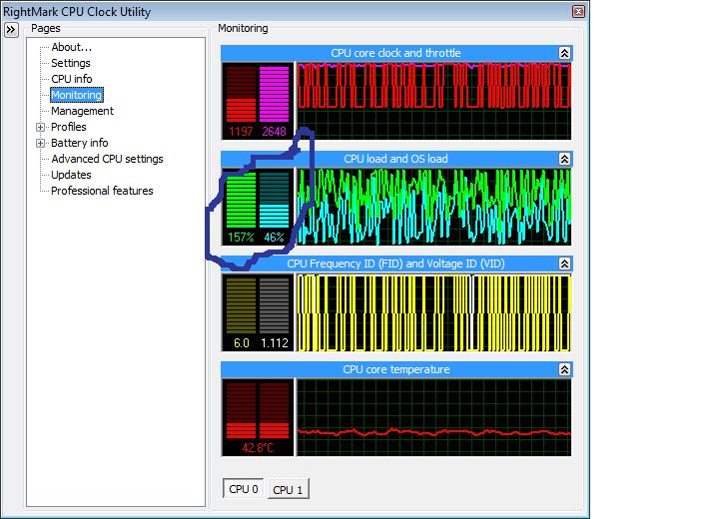Click the magenta 2648 throttle value
The image size is (719, 519).
275,132
